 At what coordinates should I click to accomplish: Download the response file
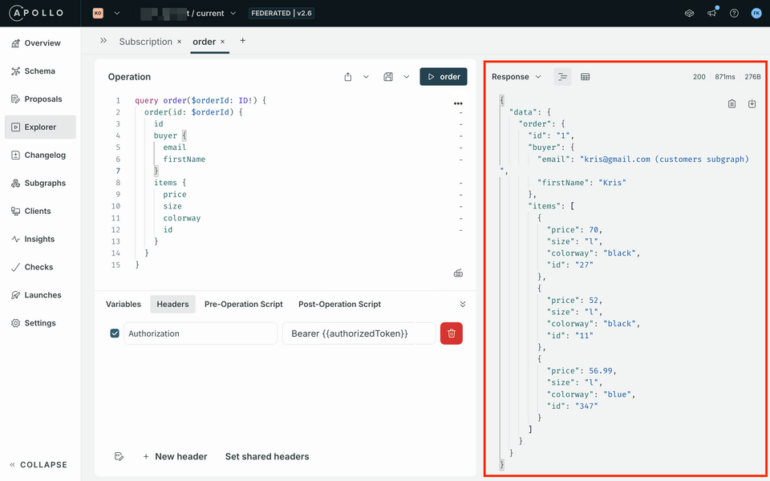click(x=752, y=103)
